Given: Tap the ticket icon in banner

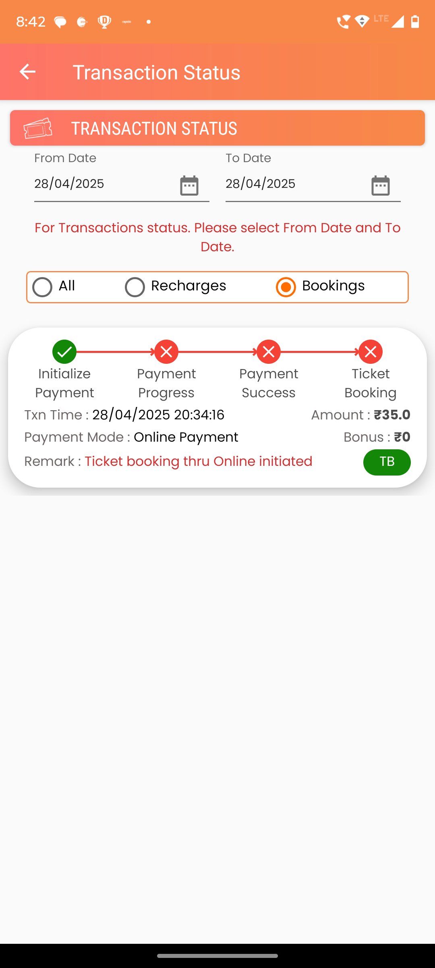Looking at the screenshot, I should click(38, 128).
